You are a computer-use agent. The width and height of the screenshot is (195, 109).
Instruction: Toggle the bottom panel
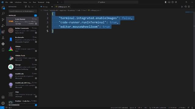pos(169,2)
